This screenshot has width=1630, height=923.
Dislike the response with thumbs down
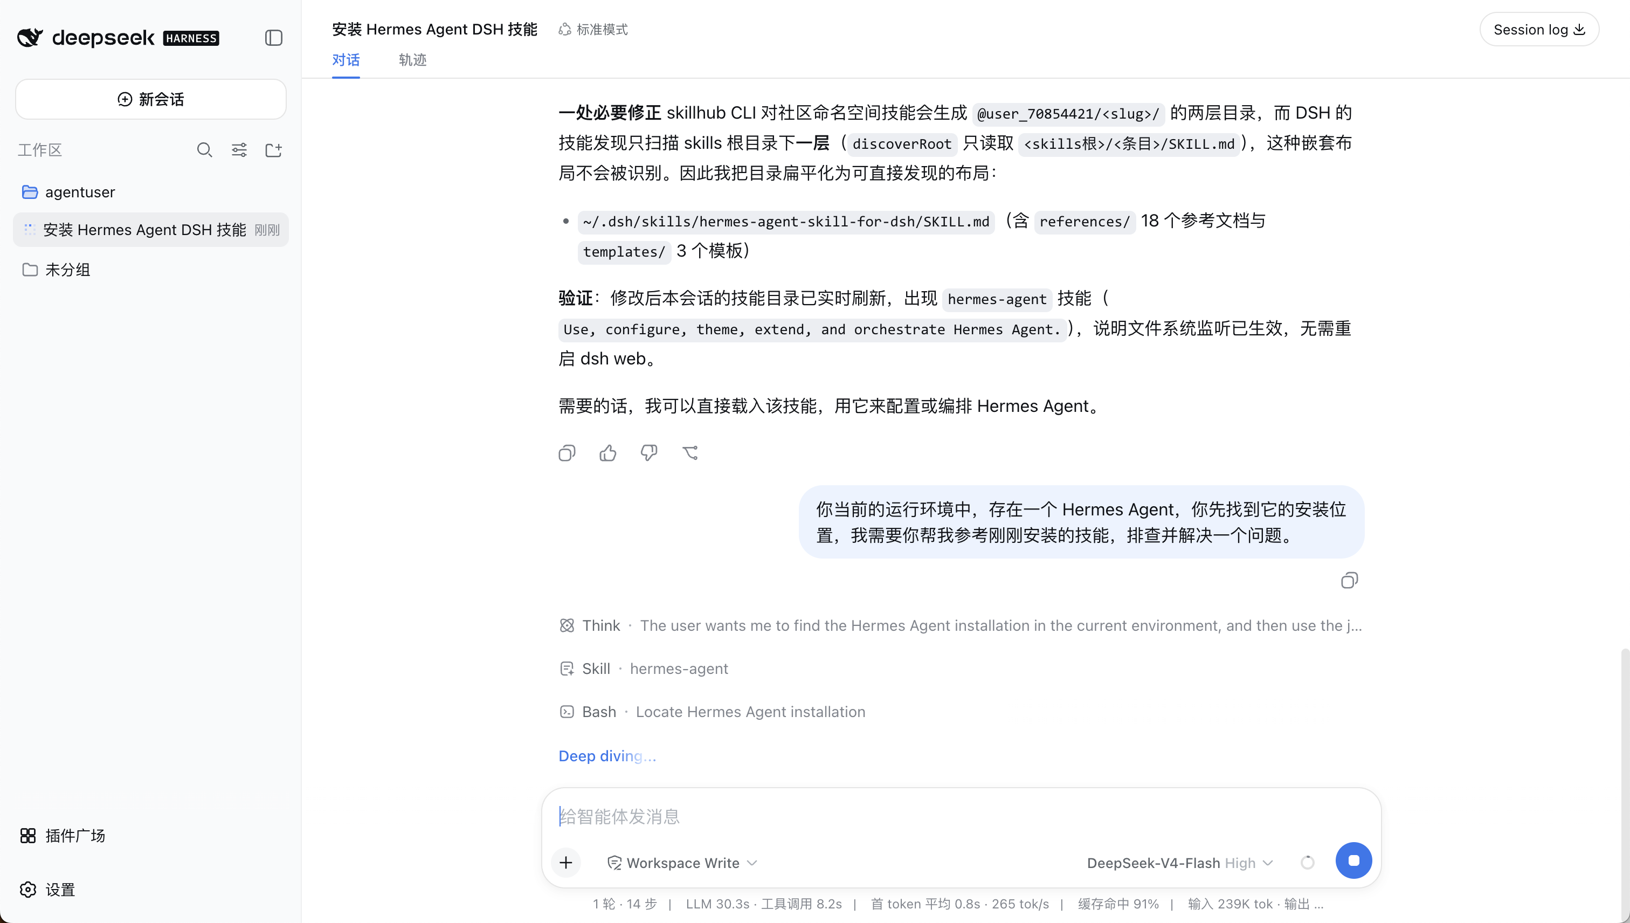tap(649, 453)
